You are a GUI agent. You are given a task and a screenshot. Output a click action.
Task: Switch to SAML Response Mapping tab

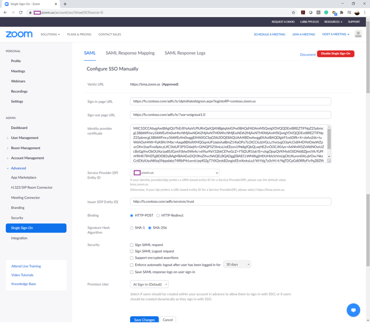(130, 53)
